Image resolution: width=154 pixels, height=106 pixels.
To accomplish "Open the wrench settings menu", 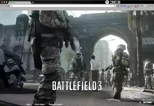I will [x=152, y=6].
